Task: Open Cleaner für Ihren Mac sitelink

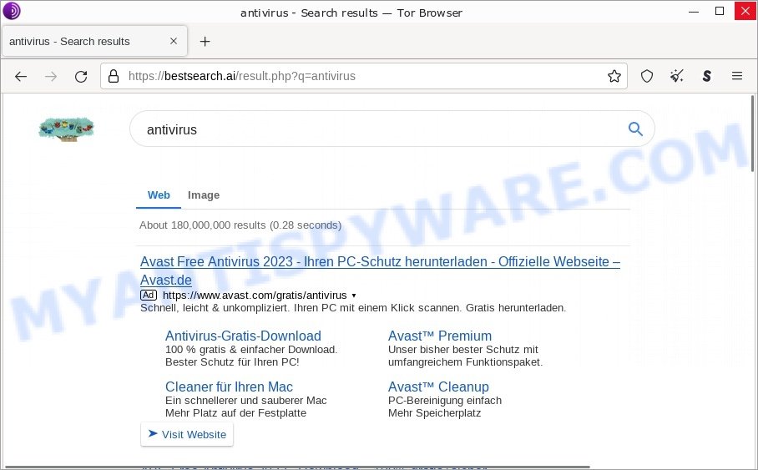Action: (x=229, y=387)
